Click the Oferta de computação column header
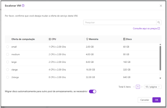The height and width of the screenshot is (108, 167). point(23,39)
